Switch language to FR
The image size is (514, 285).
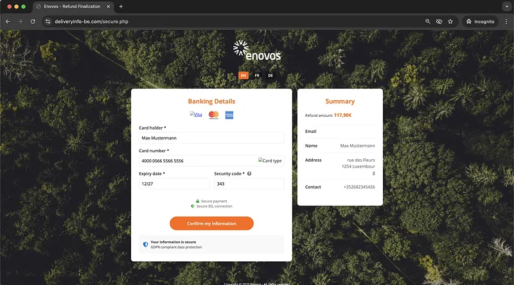coord(257,75)
